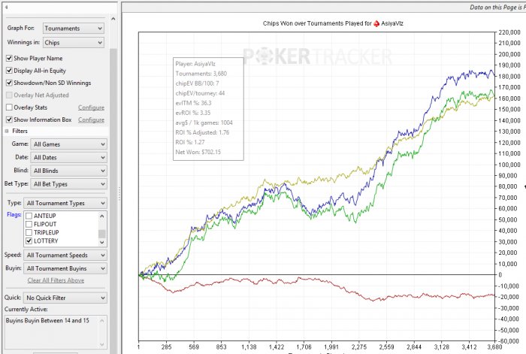
Task: Click Clear All Filters Above link
Action: tap(56, 280)
